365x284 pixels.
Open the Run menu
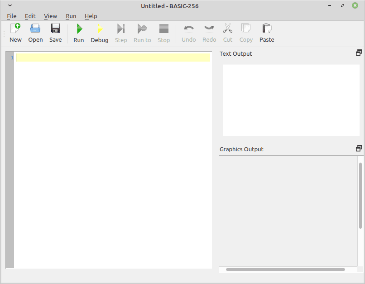(x=71, y=16)
